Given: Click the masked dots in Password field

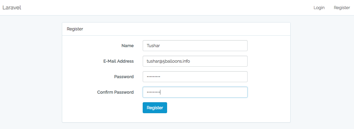Looking at the screenshot, I should coord(153,77).
